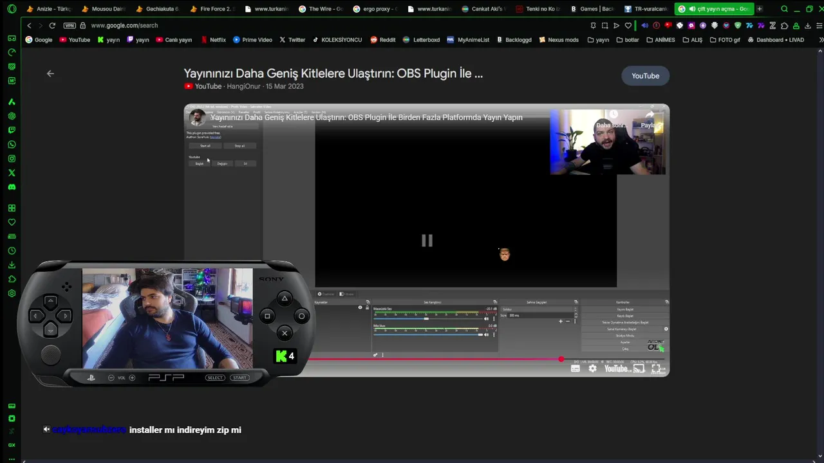The width and height of the screenshot is (824, 463).
Task: Switch to the Cankat Aki's tab
Action: pos(483,9)
